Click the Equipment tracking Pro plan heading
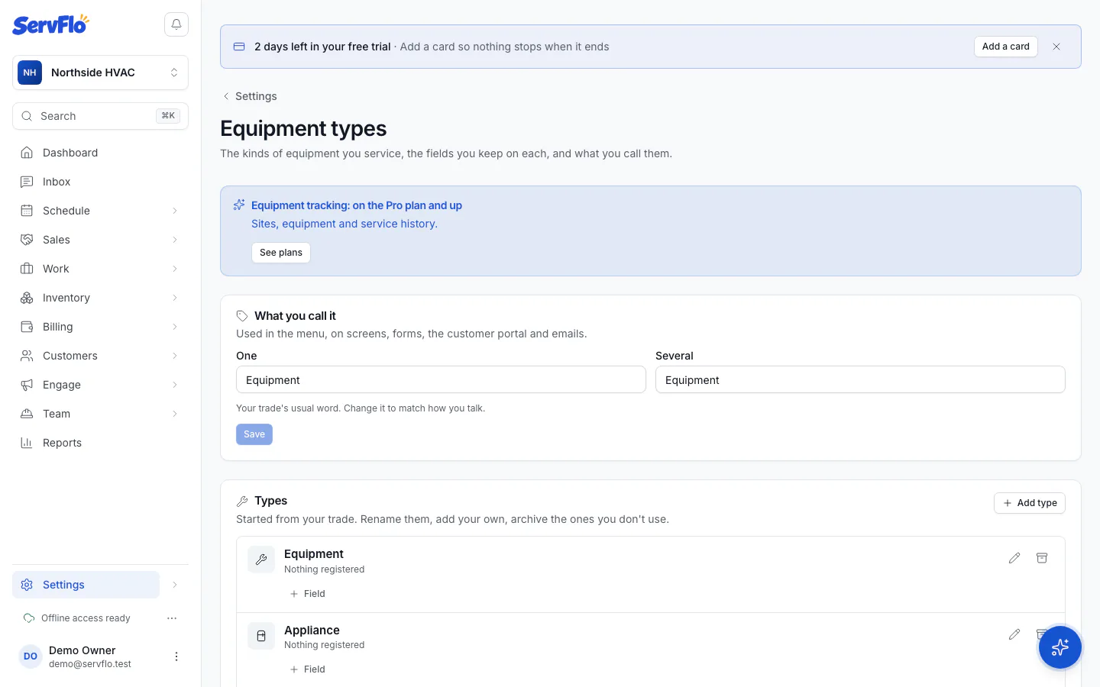The width and height of the screenshot is (1100, 687). point(357,205)
